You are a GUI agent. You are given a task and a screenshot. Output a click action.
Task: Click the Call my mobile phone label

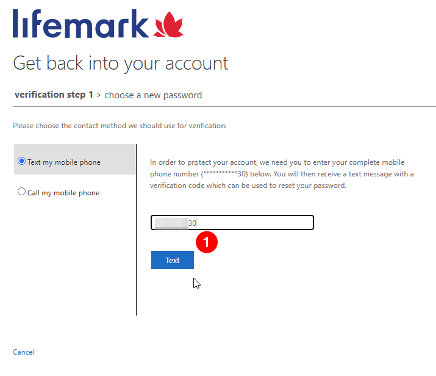click(x=63, y=193)
